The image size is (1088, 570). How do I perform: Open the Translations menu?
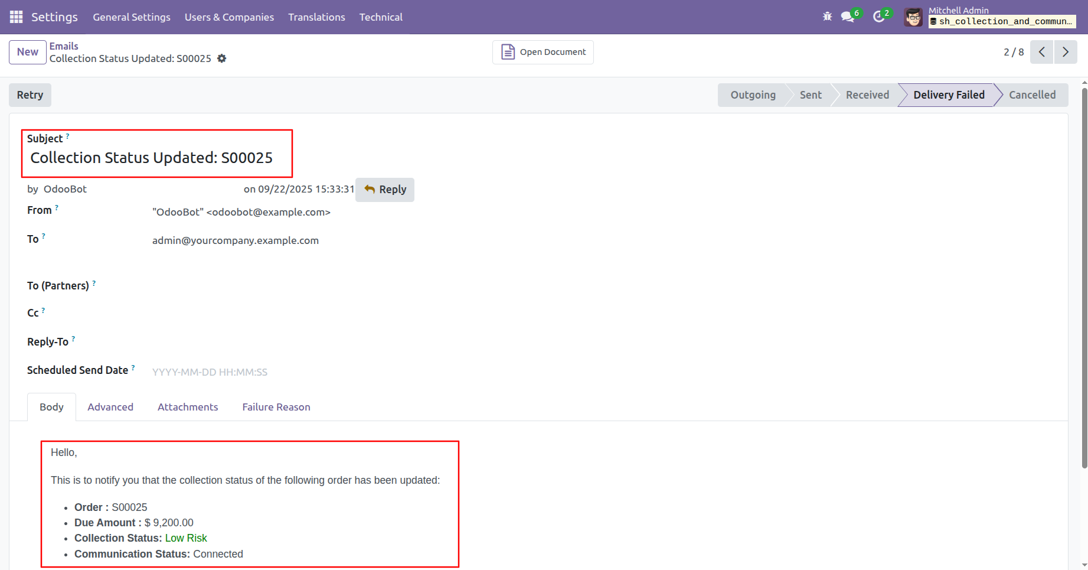click(316, 17)
